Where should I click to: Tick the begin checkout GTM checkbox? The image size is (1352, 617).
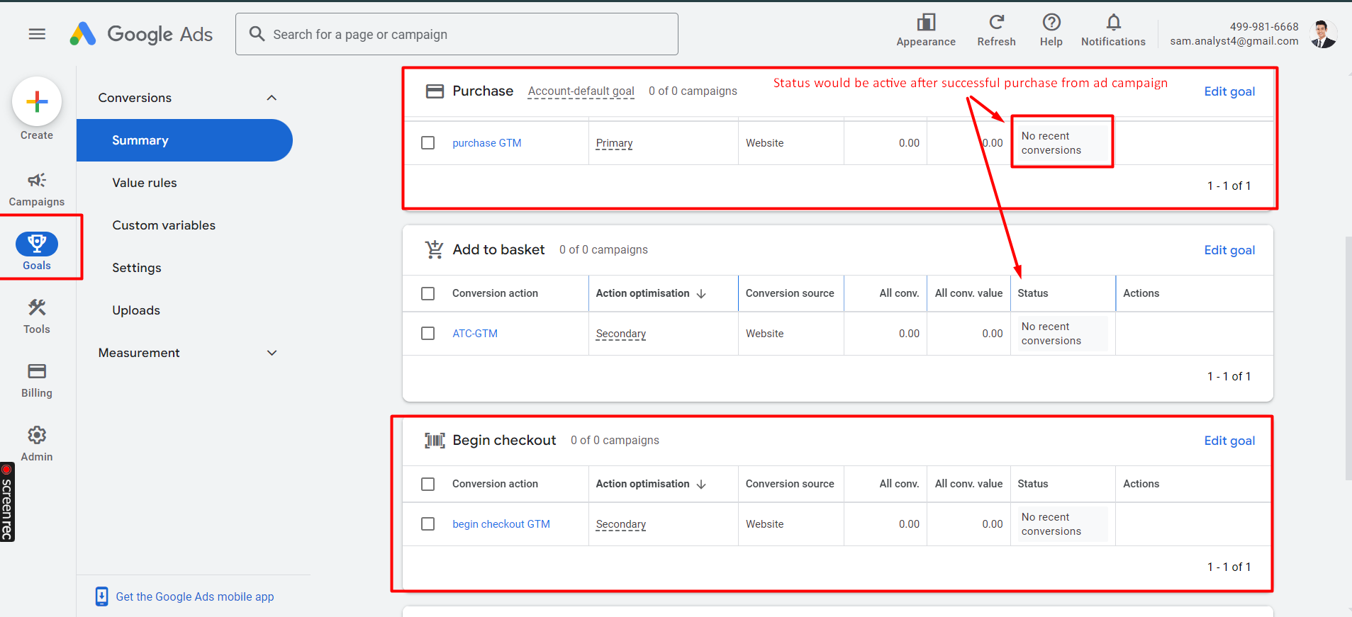click(428, 523)
